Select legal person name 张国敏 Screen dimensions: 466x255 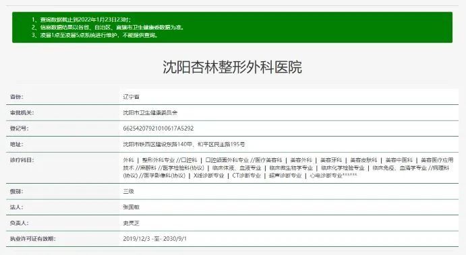[131, 207]
